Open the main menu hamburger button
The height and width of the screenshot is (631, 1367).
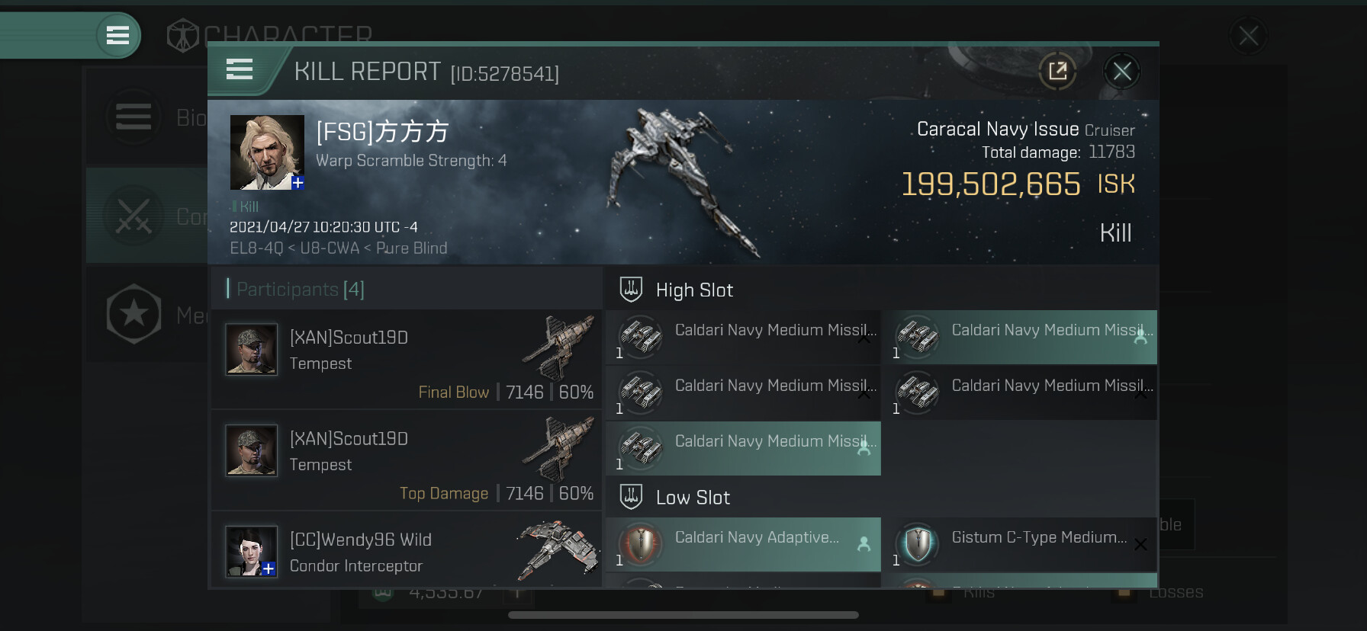coord(117,35)
